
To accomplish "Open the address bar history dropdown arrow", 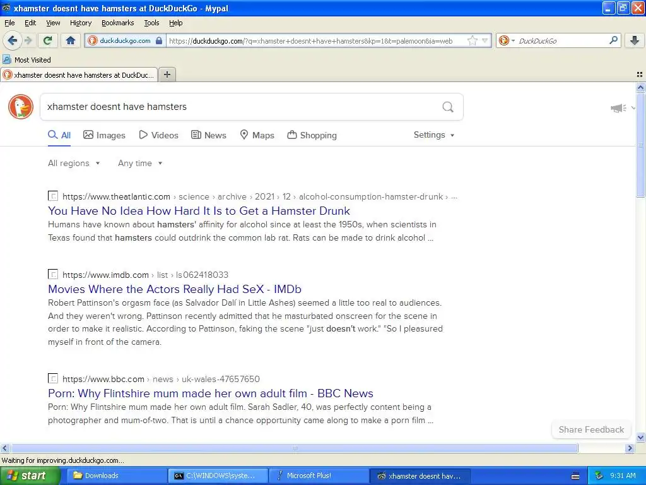I will pyautogui.click(x=485, y=40).
